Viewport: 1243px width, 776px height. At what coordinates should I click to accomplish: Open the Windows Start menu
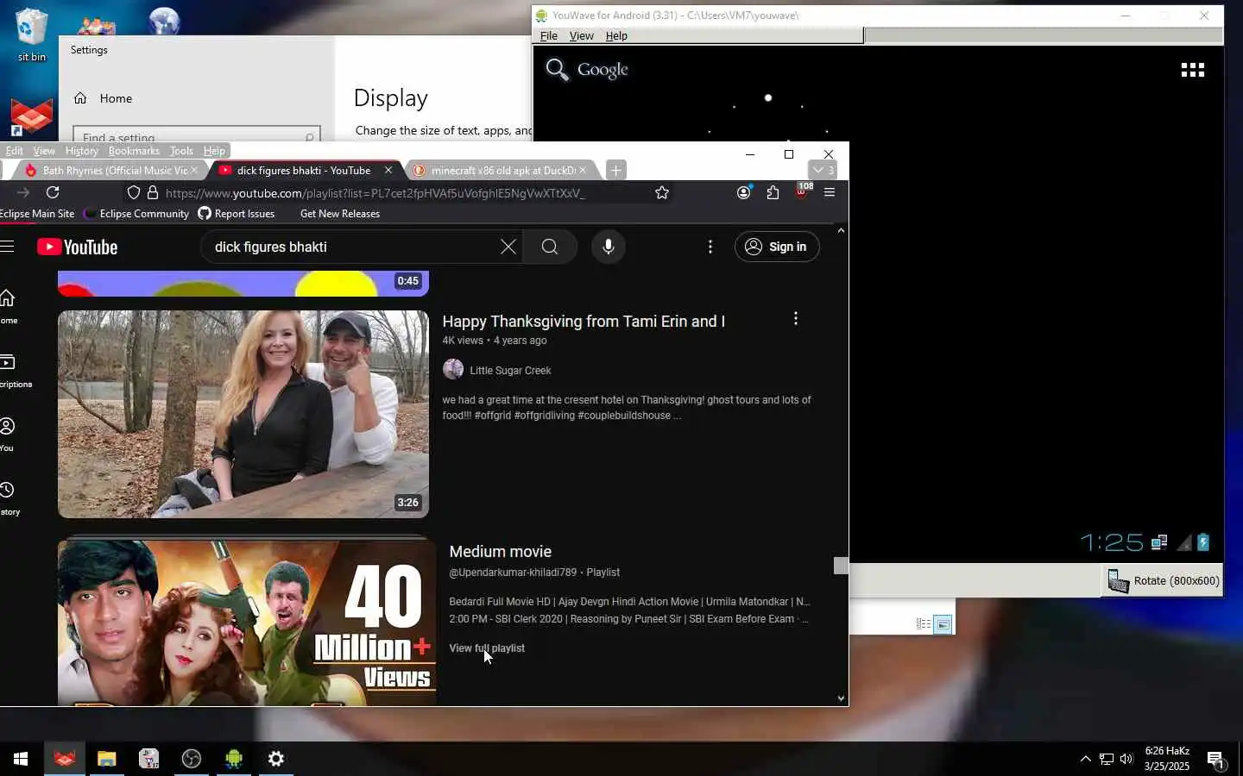[21, 759]
